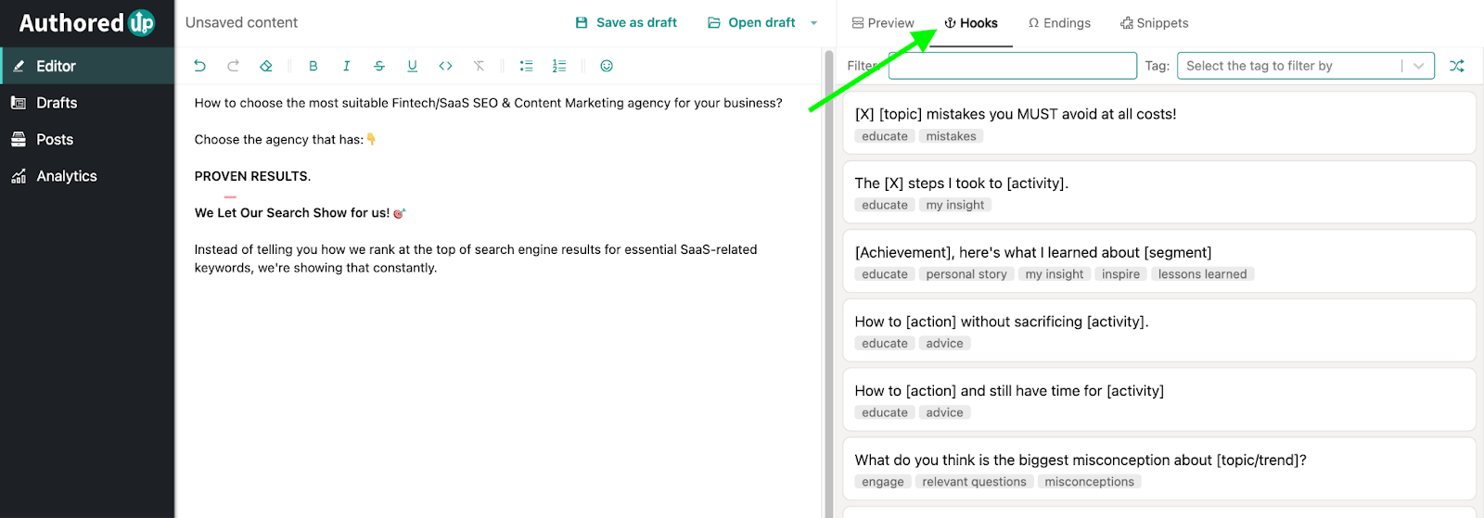Click the Open draft button
Viewport: 1484px width, 518px height.
point(752,22)
